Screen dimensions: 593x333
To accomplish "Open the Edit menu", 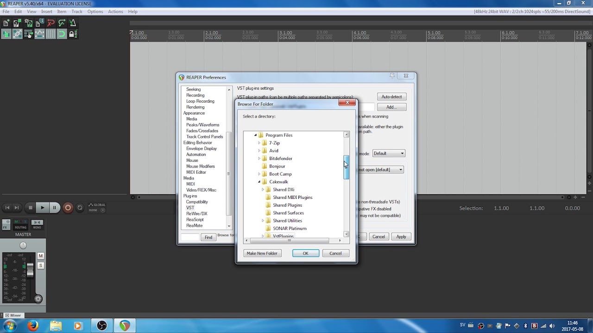I will (x=18, y=12).
